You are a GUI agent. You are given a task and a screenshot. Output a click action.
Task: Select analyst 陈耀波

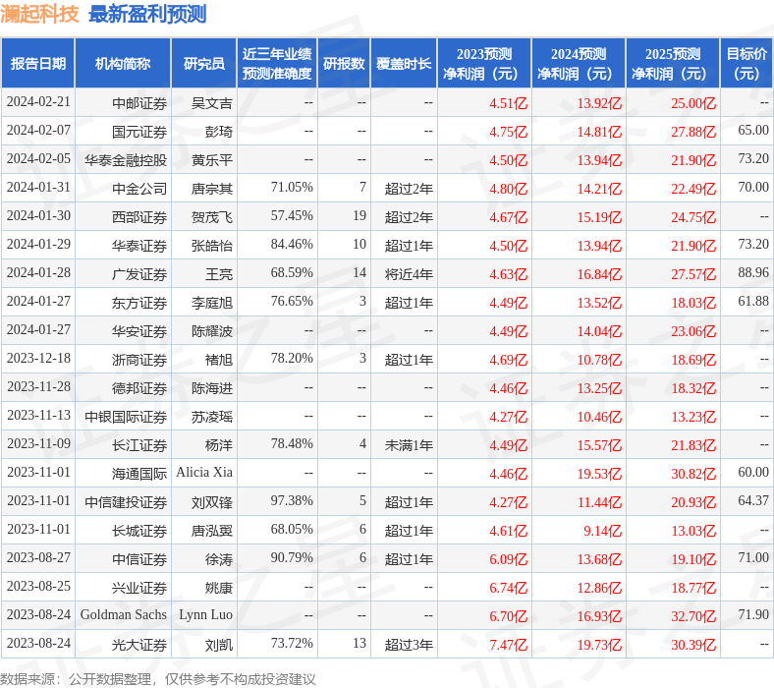(x=212, y=331)
